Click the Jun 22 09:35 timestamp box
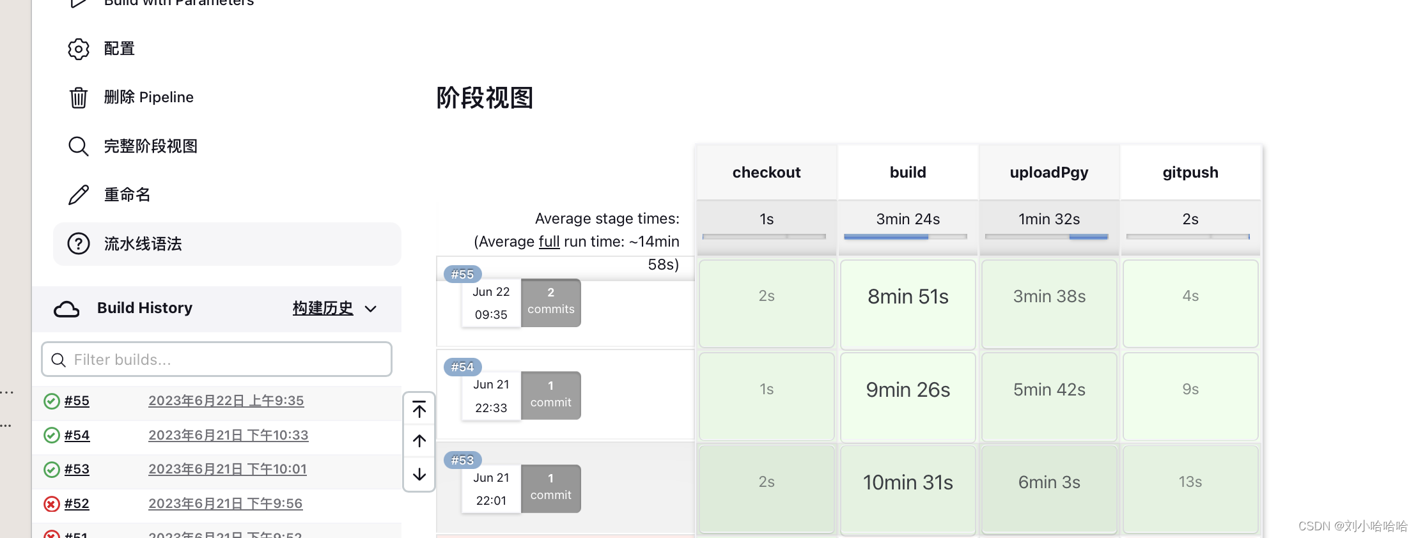 pos(491,303)
